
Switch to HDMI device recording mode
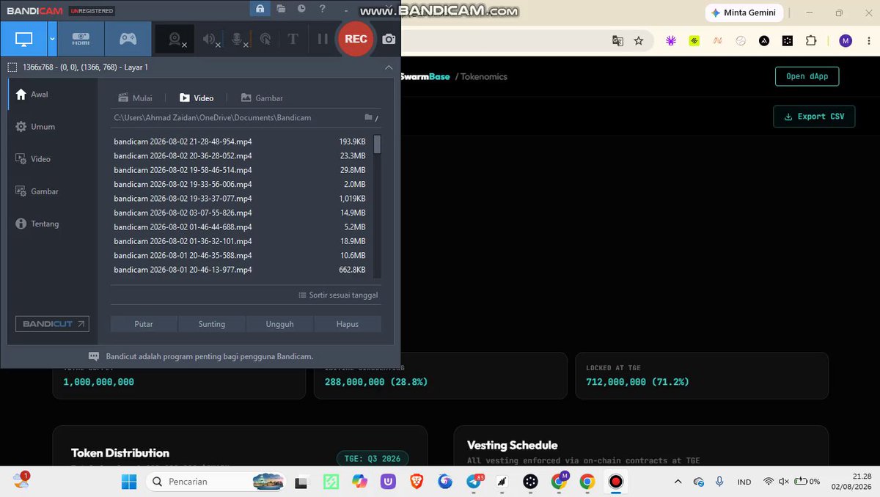tap(81, 39)
